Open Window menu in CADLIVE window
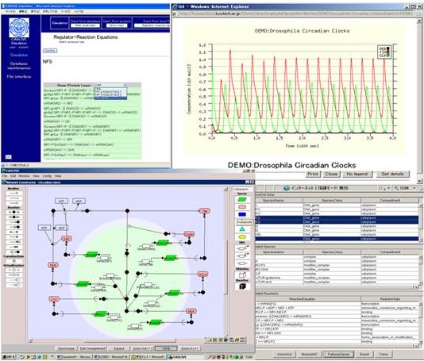This screenshot has height=361, width=424. click(x=24, y=176)
